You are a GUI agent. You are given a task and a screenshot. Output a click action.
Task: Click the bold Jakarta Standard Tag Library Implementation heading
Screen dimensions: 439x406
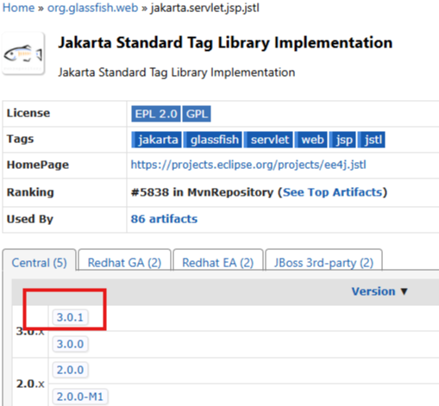225,43
